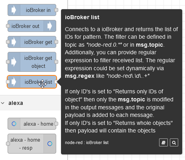Click the output port of alexa - home node
The width and height of the screenshot is (185, 160).
56,124
